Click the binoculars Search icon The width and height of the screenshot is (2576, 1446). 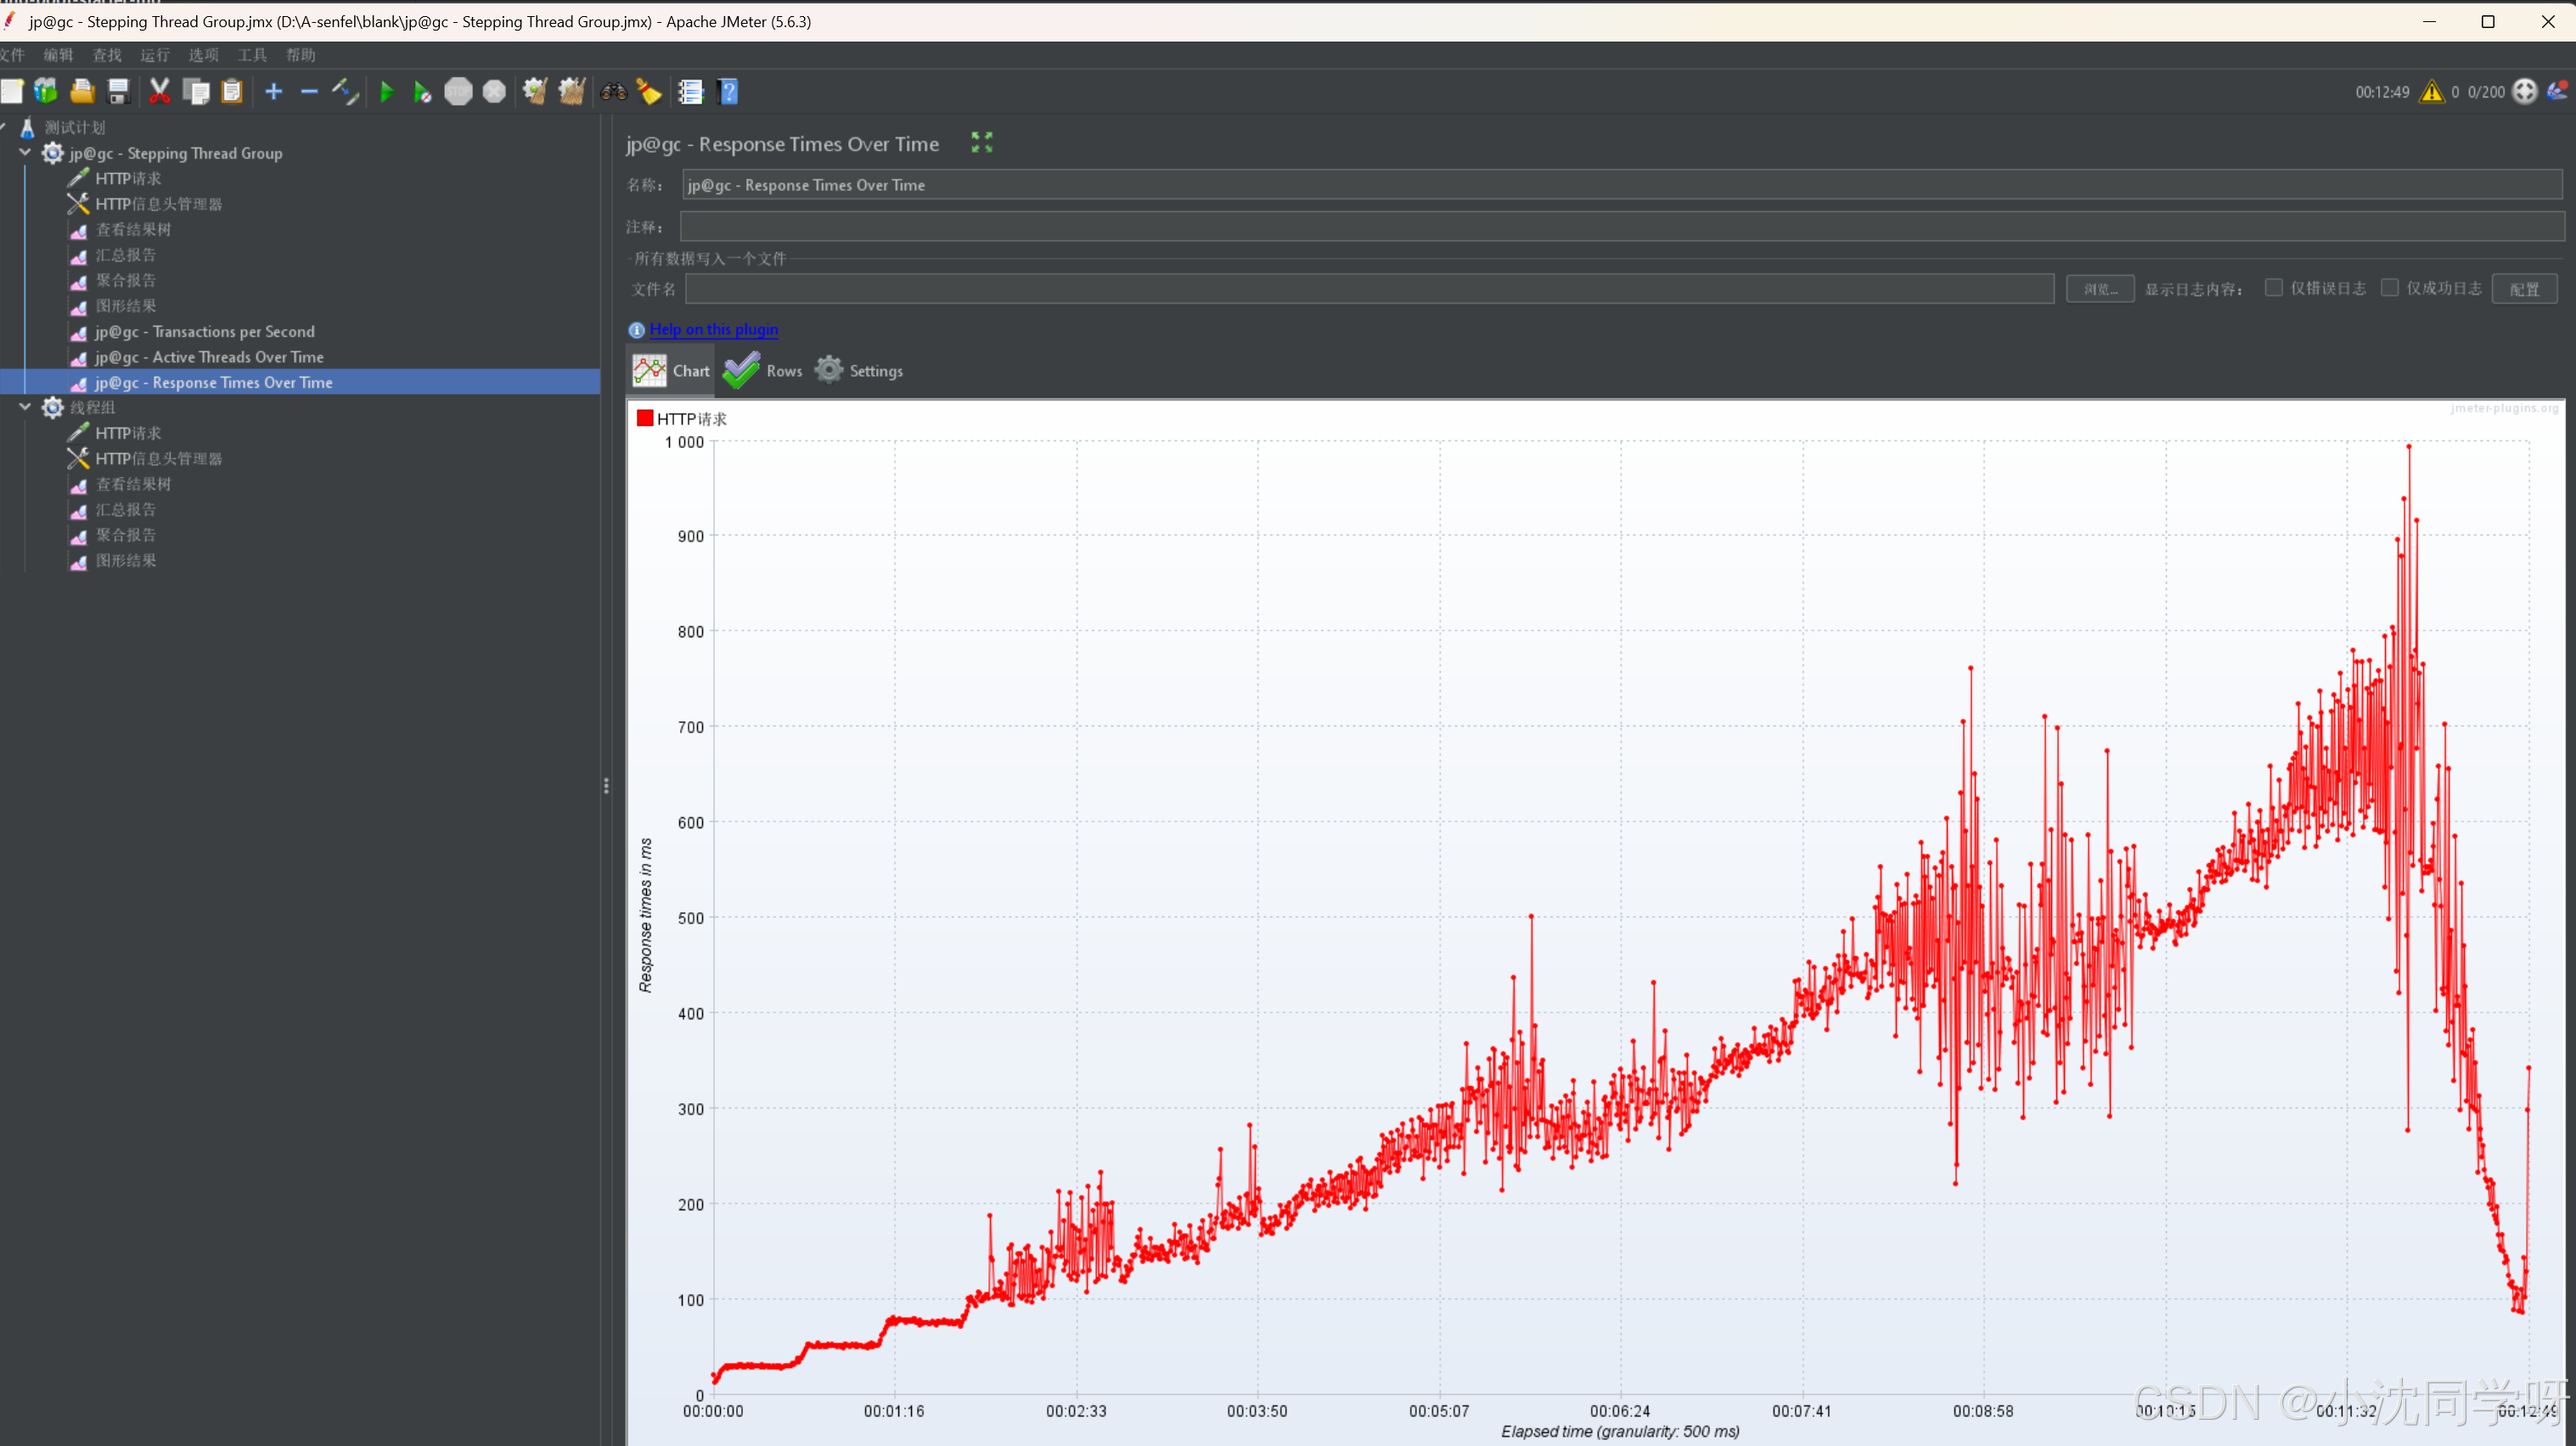(613, 92)
